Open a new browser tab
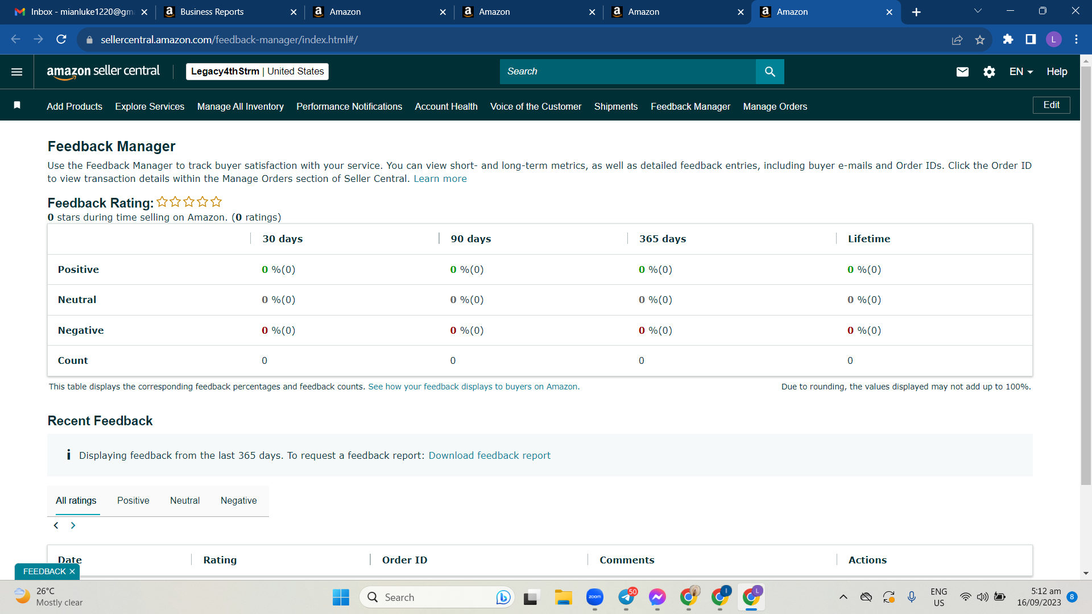The height and width of the screenshot is (614, 1092). (916, 12)
